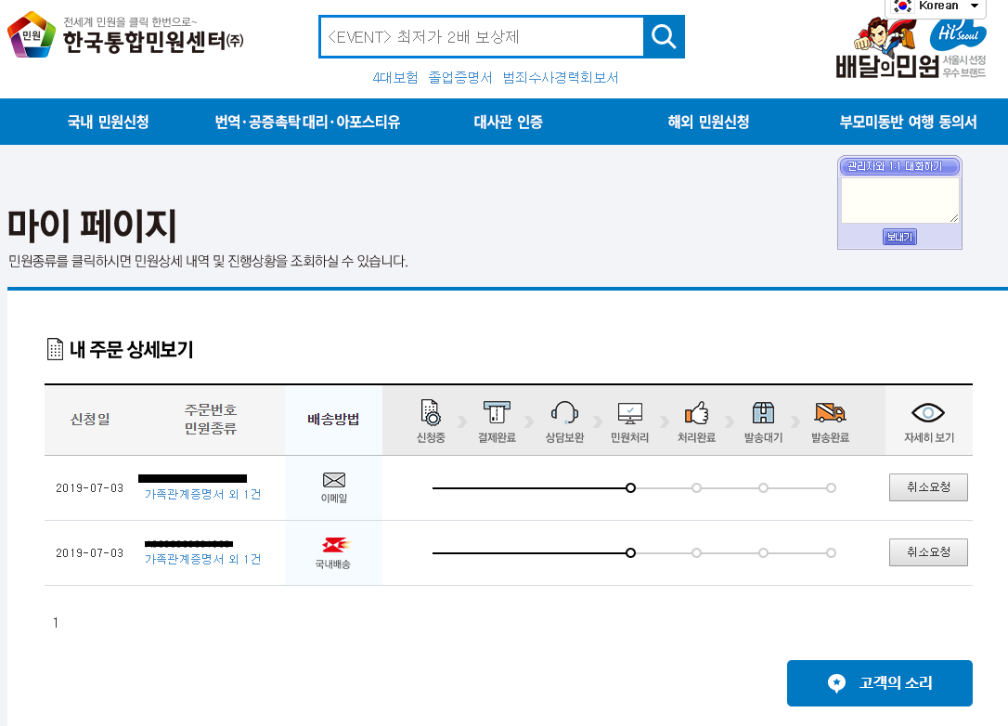This screenshot has height=726, width=1008.
Task: Focus the EVENT search input field
Action: (481, 37)
